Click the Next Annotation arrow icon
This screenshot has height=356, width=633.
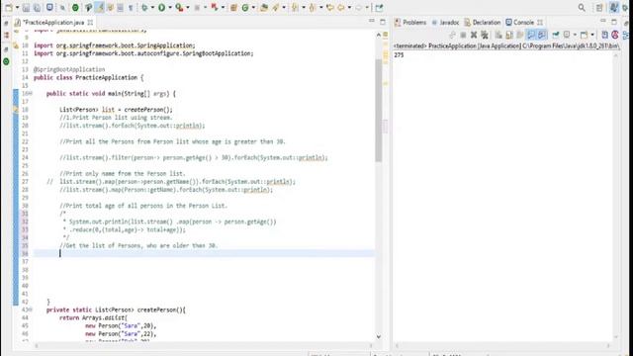(295, 7)
